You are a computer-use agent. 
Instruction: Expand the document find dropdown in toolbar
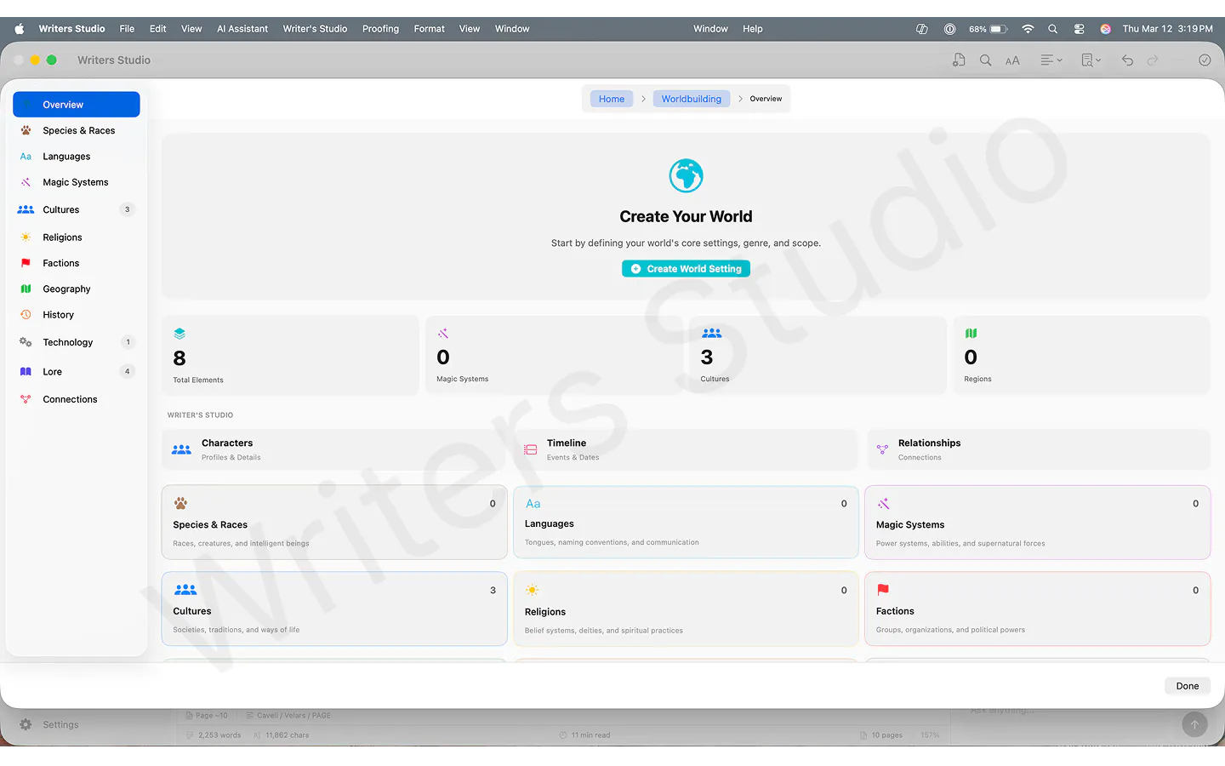click(x=1091, y=60)
